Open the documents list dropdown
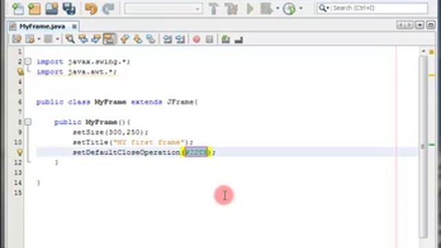 [x=420, y=25]
